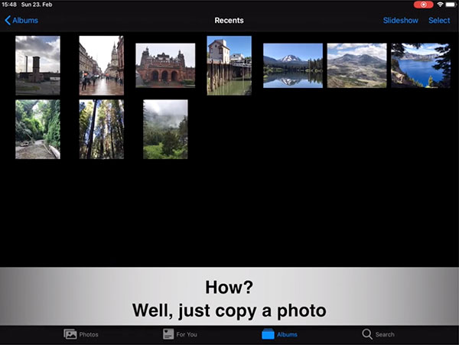Open the foggy green hillside photo
459x345 pixels.
pos(165,129)
